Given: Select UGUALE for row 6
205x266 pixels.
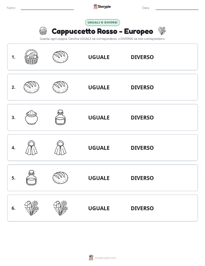Looking at the screenshot, I should point(99,208).
